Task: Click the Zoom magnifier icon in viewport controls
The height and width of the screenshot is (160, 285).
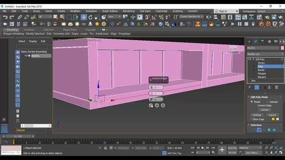Action: (266, 148)
